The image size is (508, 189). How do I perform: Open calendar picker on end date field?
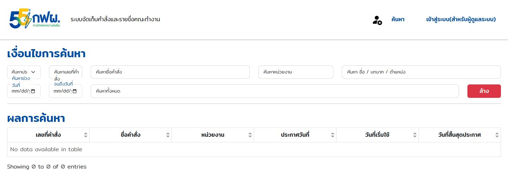[75, 91]
